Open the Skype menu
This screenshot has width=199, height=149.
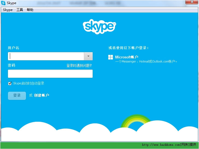[x=8, y=10]
